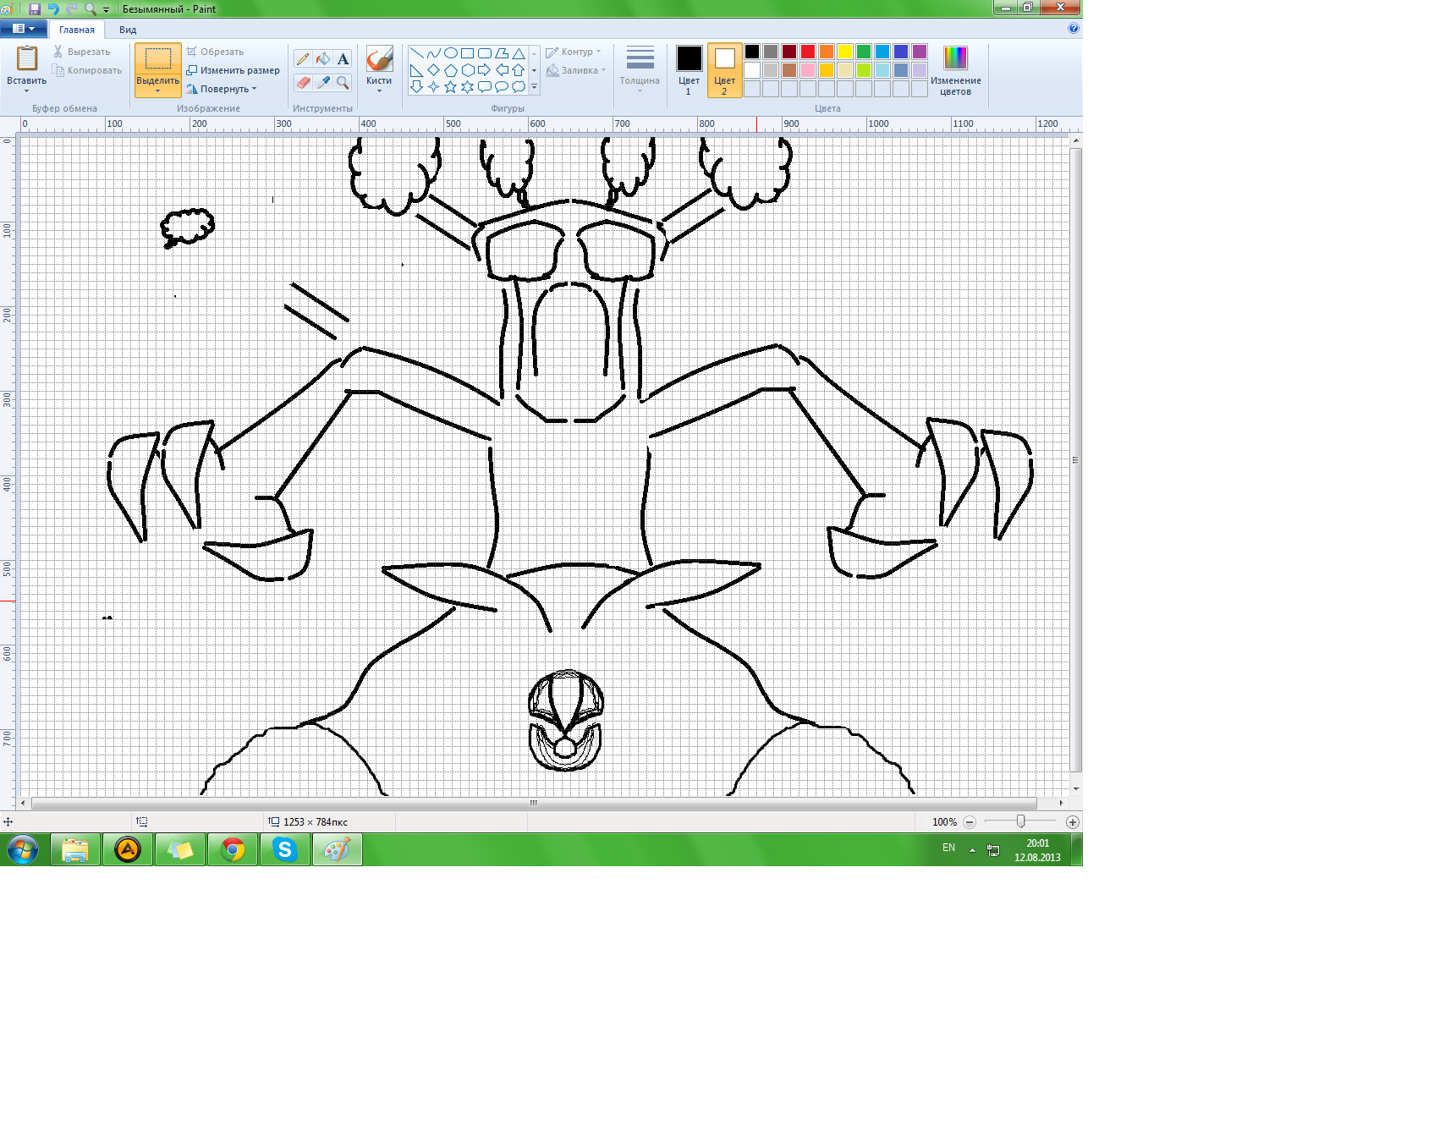This screenshot has width=1445, height=1142.
Task: Pick the purple color swatch
Action: (x=920, y=52)
